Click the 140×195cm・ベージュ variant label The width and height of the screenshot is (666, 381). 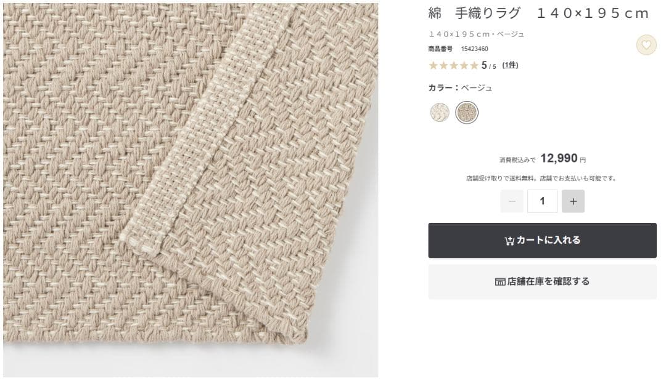(x=475, y=34)
